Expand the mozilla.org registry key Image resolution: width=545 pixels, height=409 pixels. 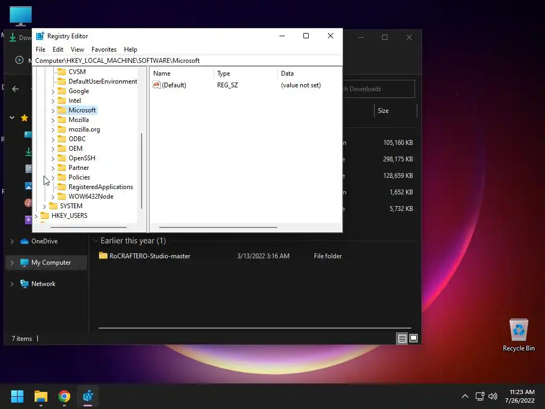(x=53, y=130)
